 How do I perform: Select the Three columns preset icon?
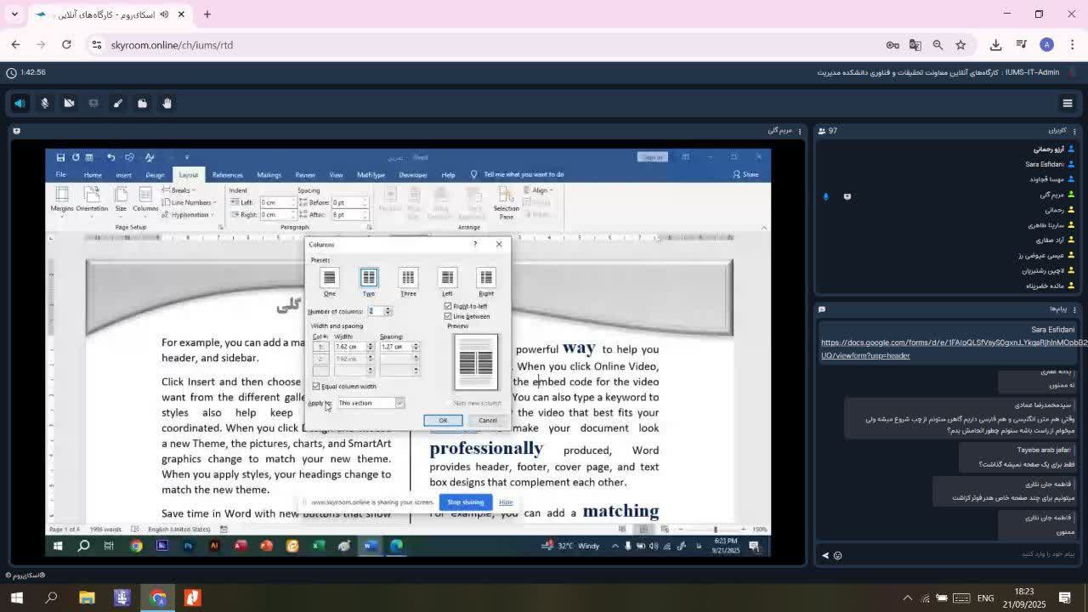[408, 278]
